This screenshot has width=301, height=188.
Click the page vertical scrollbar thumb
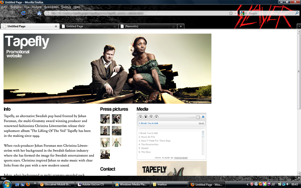point(299,71)
